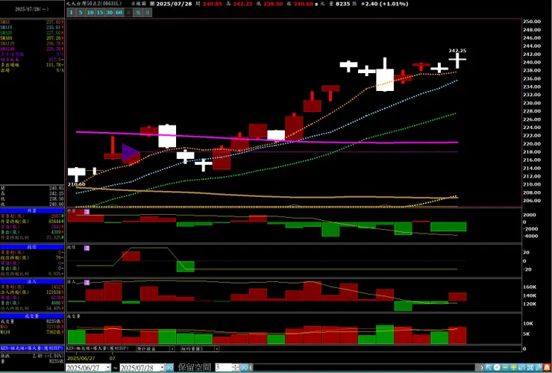Click the round clock-like icon in bottom toolbar
Viewport: 552px width, 373px height.
497,368
